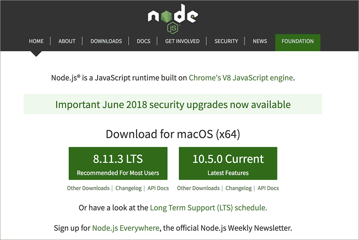Image resolution: width=359 pixels, height=240 pixels.
Task: View the Changelog for 10.5.0 Current
Action: tap(239, 188)
